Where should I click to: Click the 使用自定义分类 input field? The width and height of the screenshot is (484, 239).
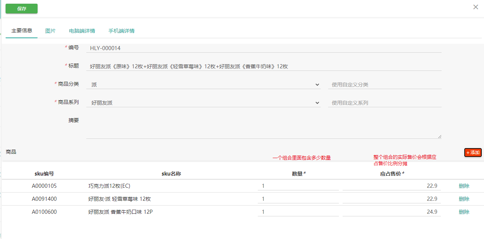pos(385,85)
